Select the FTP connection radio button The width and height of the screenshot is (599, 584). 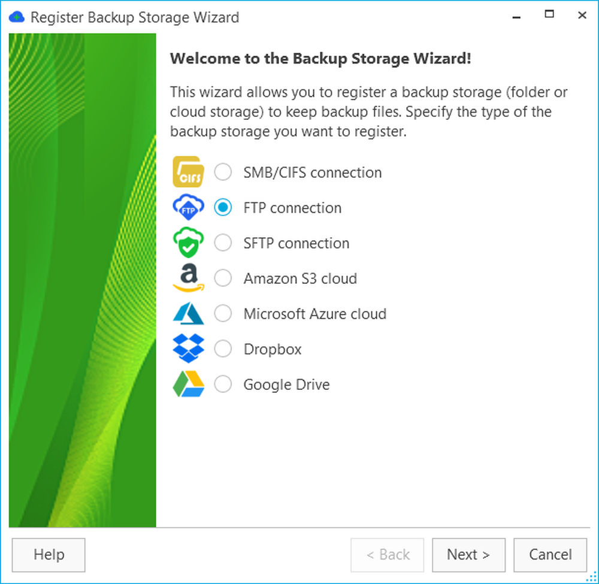pyautogui.click(x=223, y=207)
